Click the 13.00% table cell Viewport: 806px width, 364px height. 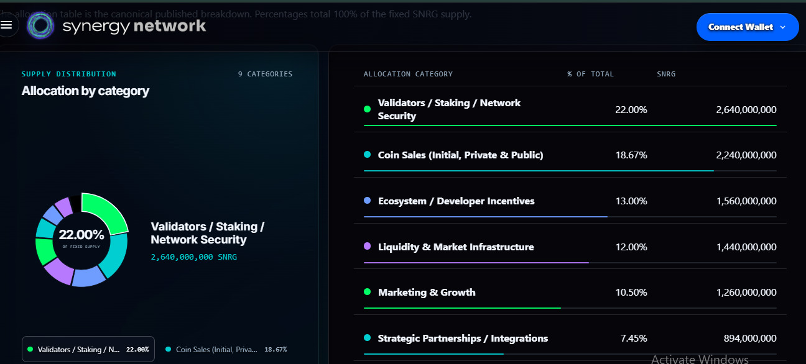click(x=631, y=201)
